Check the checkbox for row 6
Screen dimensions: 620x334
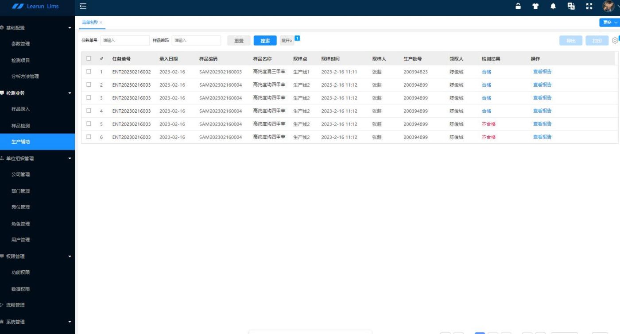(x=89, y=137)
